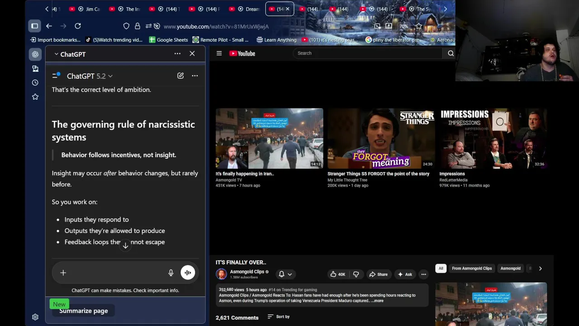The width and height of the screenshot is (579, 326).
Task: Open the Stranger Things S5 video thumbnail
Action: [381, 138]
